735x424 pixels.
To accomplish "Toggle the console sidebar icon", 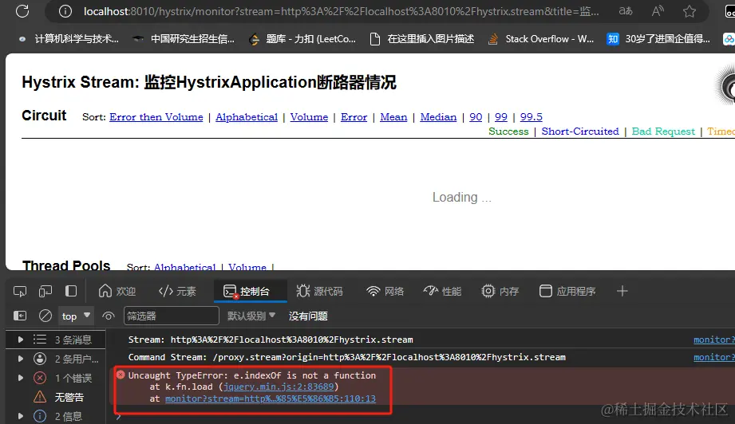I will click(x=20, y=316).
